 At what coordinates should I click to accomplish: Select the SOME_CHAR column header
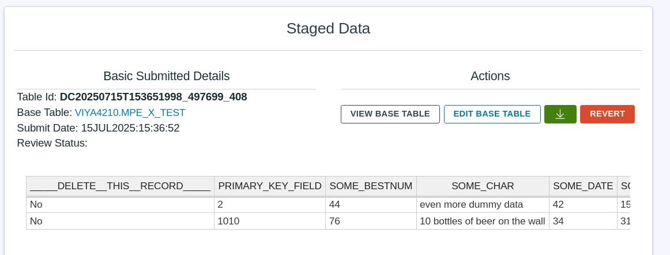coord(483,186)
